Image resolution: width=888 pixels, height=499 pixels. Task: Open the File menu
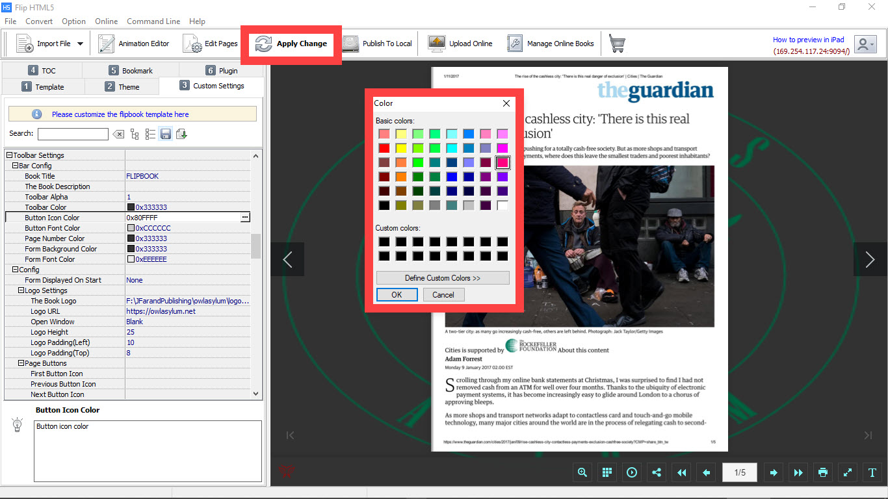tap(10, 21)
